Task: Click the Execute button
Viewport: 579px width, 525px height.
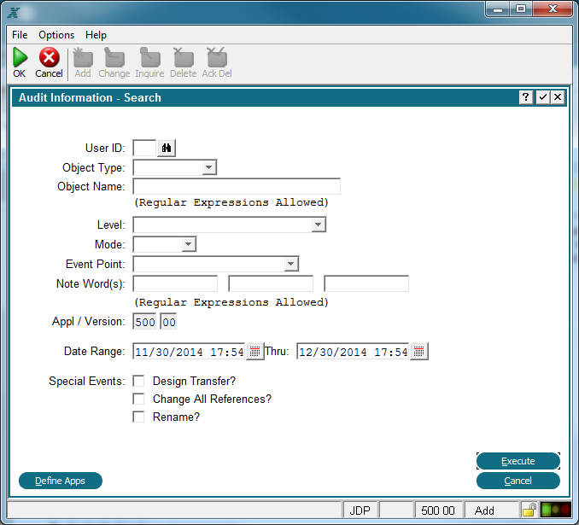Action: pos(518,461)
